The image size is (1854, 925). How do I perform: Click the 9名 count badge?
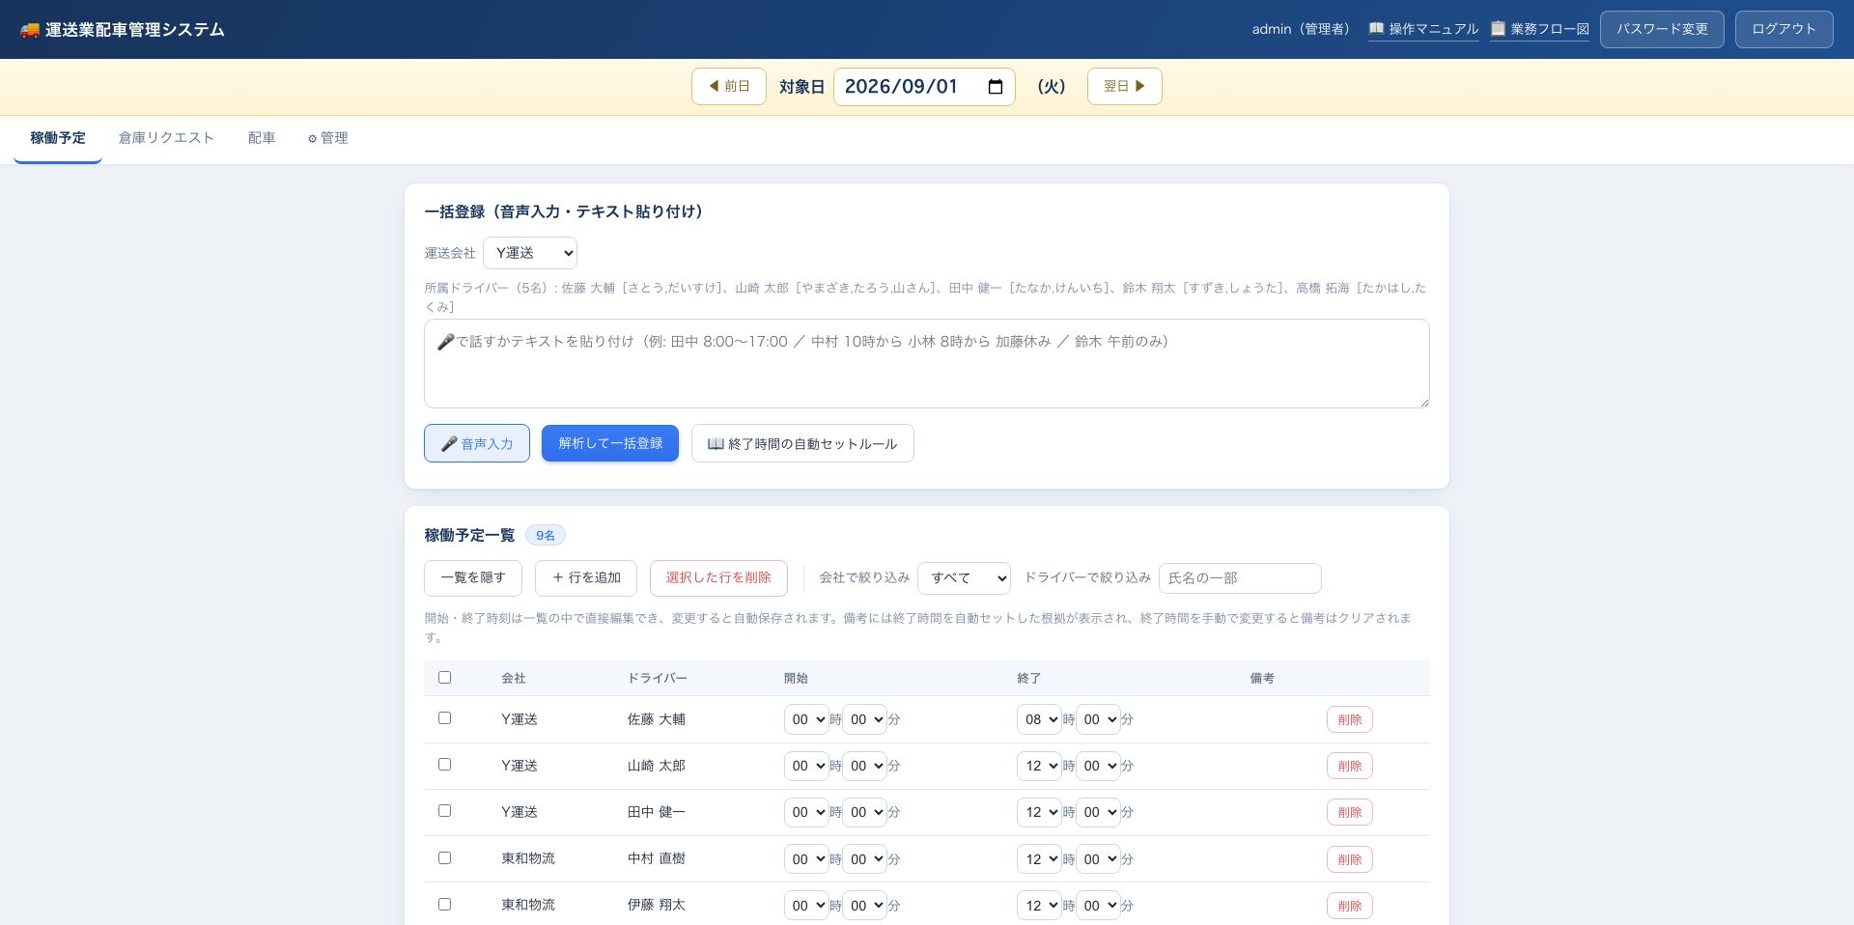[546, 535]
